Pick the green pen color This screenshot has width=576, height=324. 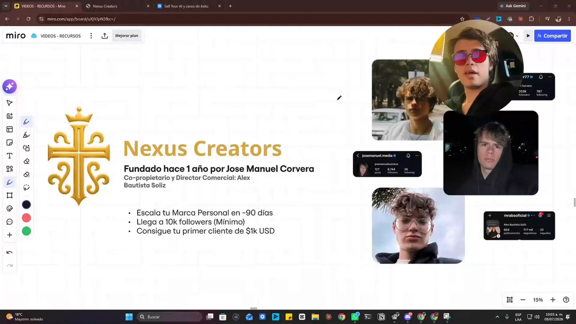26,231
